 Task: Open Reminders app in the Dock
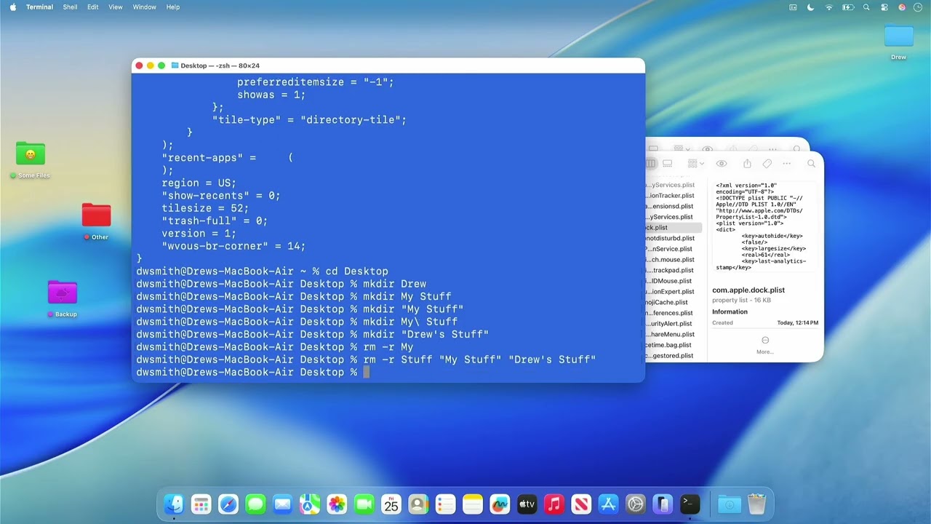[445, 504]
